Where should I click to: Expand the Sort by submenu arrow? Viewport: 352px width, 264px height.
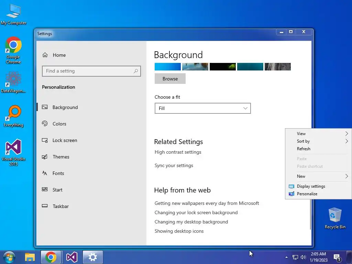346,141
